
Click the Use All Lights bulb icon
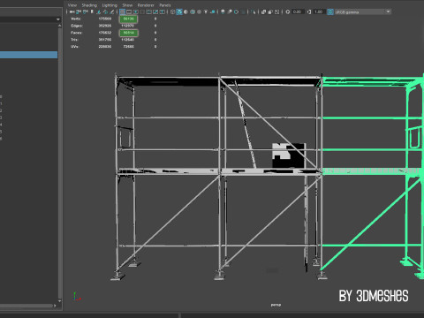tap(206, 11)
